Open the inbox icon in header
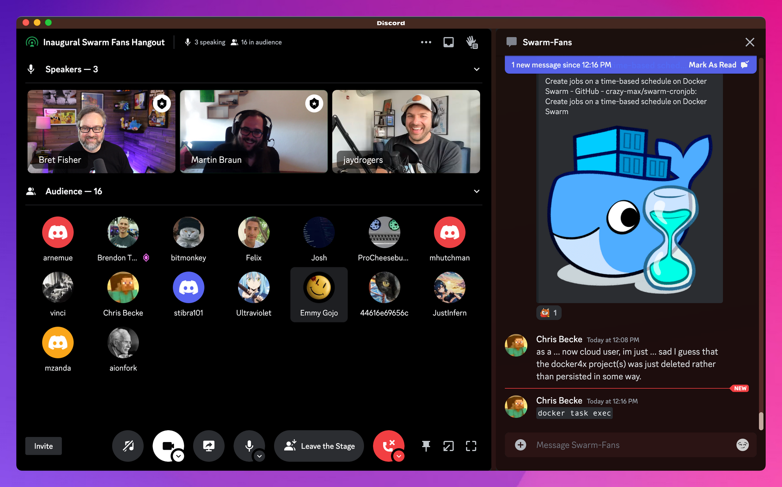 (448, 42)
